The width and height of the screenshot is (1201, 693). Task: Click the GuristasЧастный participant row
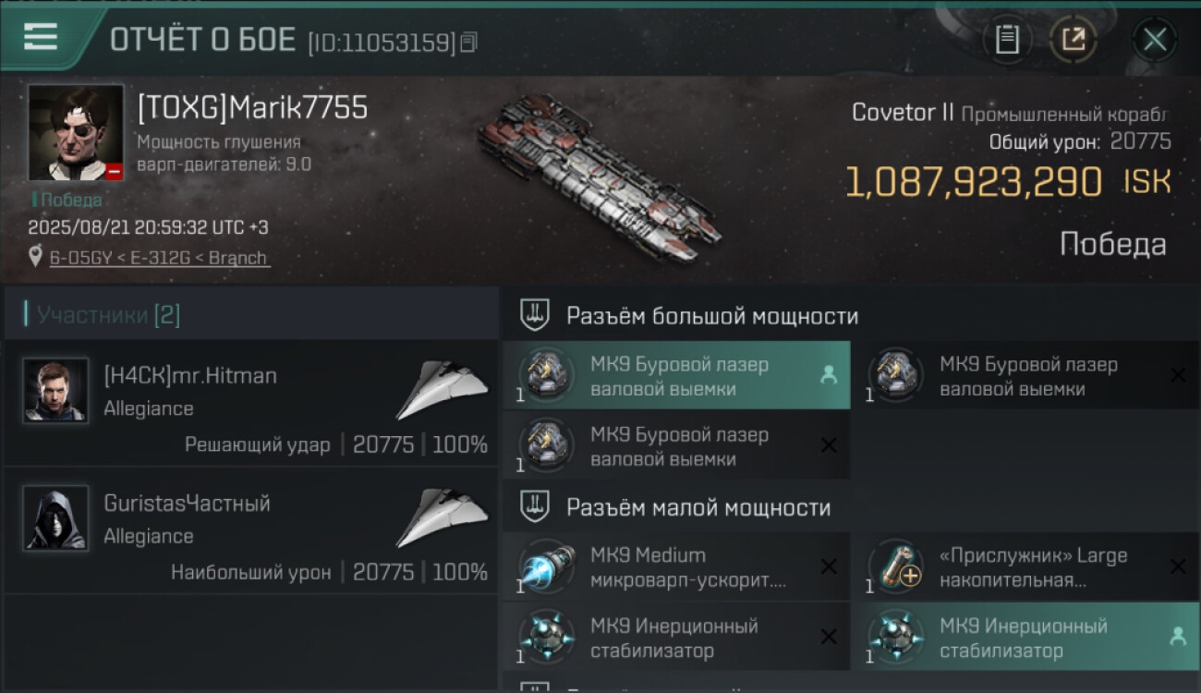251,530
